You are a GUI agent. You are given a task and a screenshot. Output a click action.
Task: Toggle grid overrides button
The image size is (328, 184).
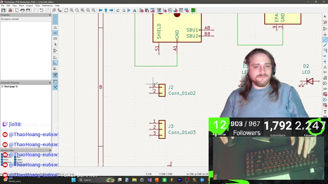tap(55, 22)
